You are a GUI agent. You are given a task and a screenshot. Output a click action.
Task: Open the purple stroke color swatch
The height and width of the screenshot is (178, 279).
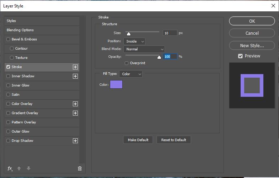116,84
